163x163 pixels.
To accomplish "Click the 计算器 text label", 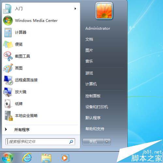I will coord(21,32).
